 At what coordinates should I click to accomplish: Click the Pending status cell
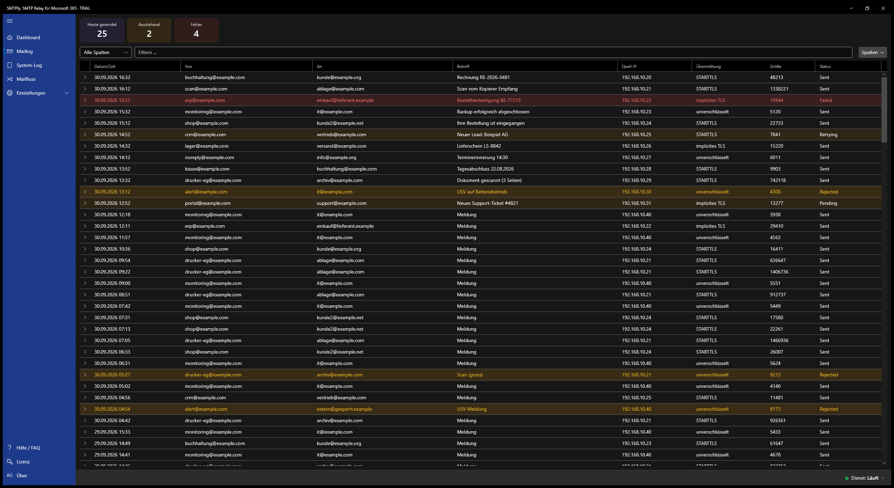pos(828,203)
